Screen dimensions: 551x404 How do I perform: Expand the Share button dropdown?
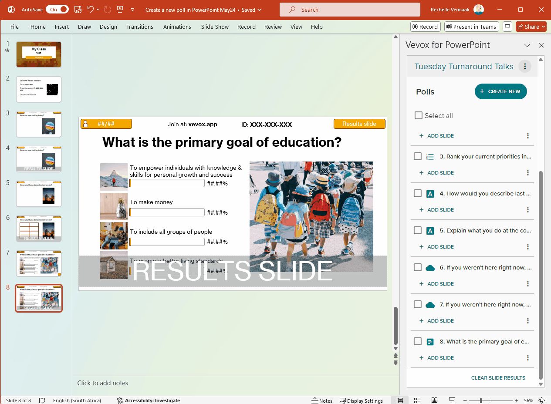tap(544, 27)
